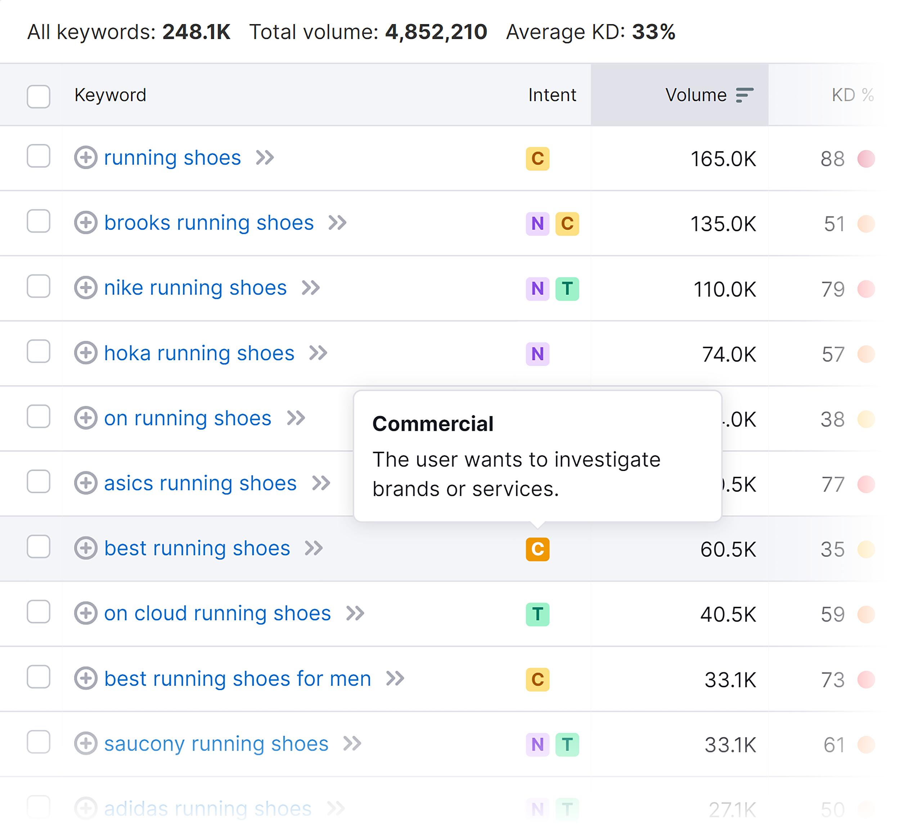Image resolution: width=900 pixels, height=837 pixels.
Task: Switch to the Intent column header
Action: click(552, 95)
